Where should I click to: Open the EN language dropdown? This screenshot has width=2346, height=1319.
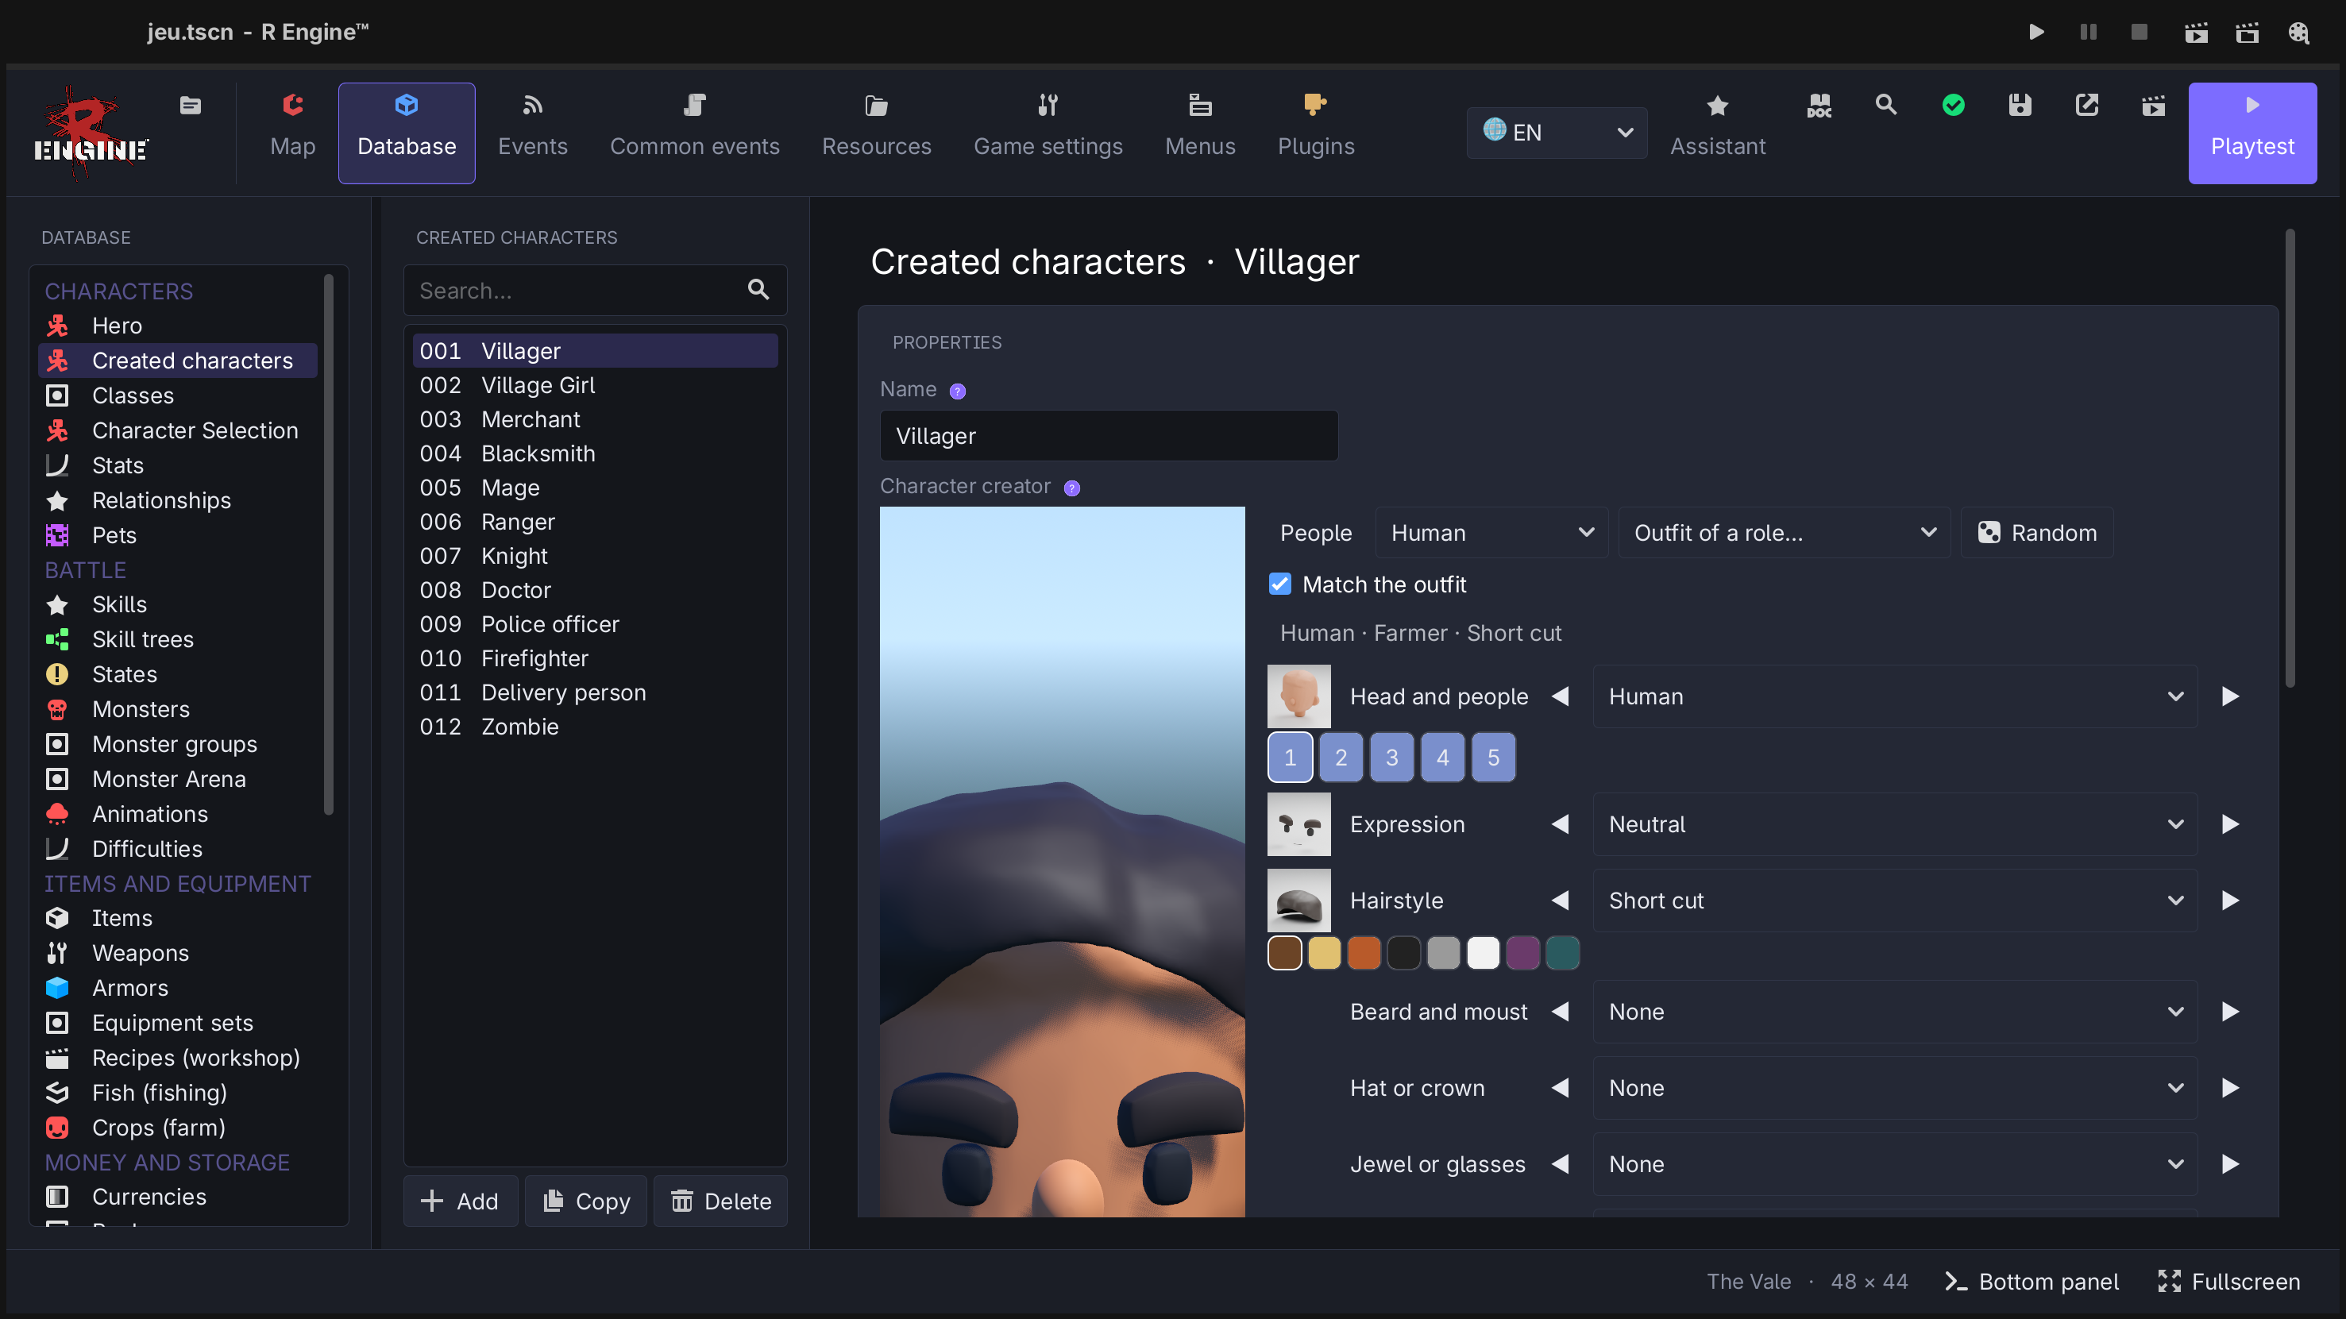[x=1557, y=133]
